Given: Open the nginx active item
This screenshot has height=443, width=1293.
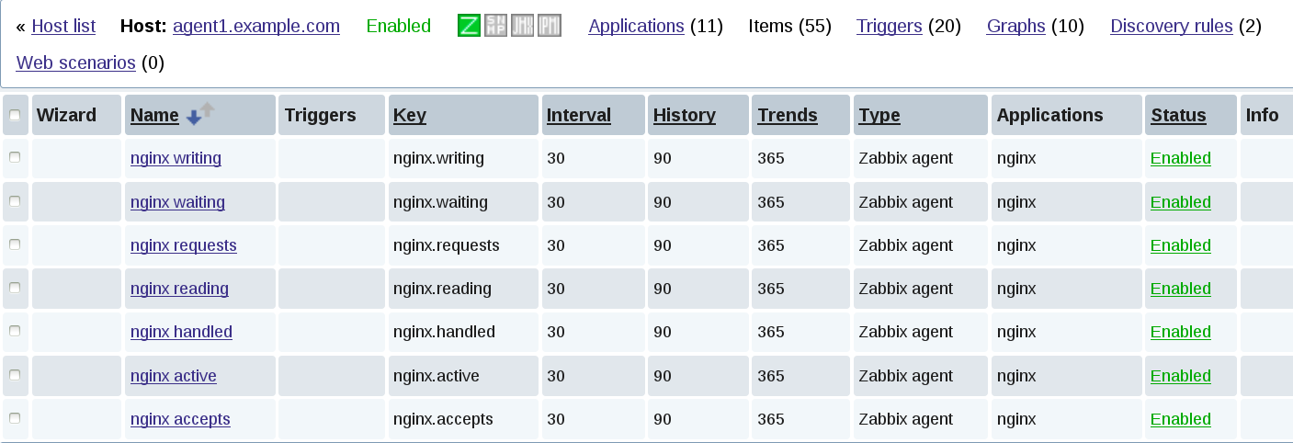Looking at the screenshot, I should coord(174,375).
